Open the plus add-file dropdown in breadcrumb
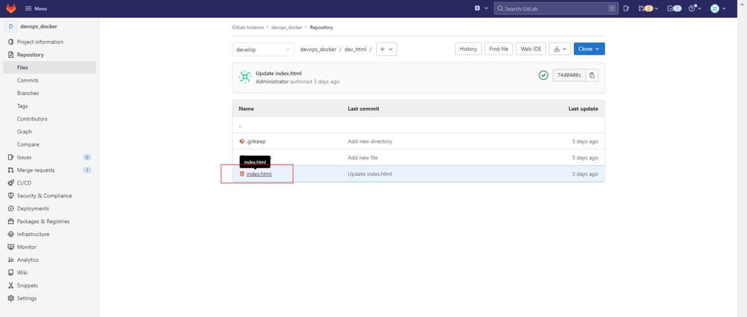Viewport: 747px width, 317px height. pyautogui.click(x=386, y=50)
